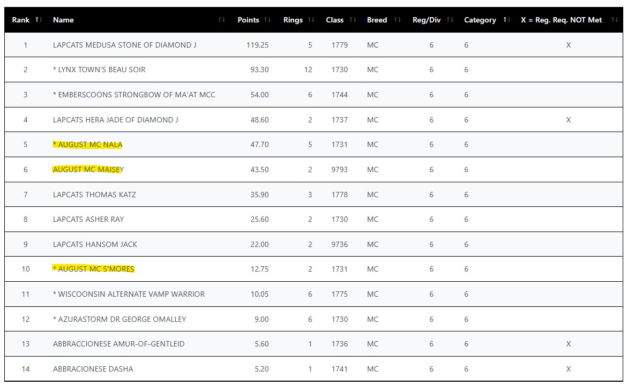627x386 pixels.
Task: Click the Class column sort arrows
Action: pos(353,20)
